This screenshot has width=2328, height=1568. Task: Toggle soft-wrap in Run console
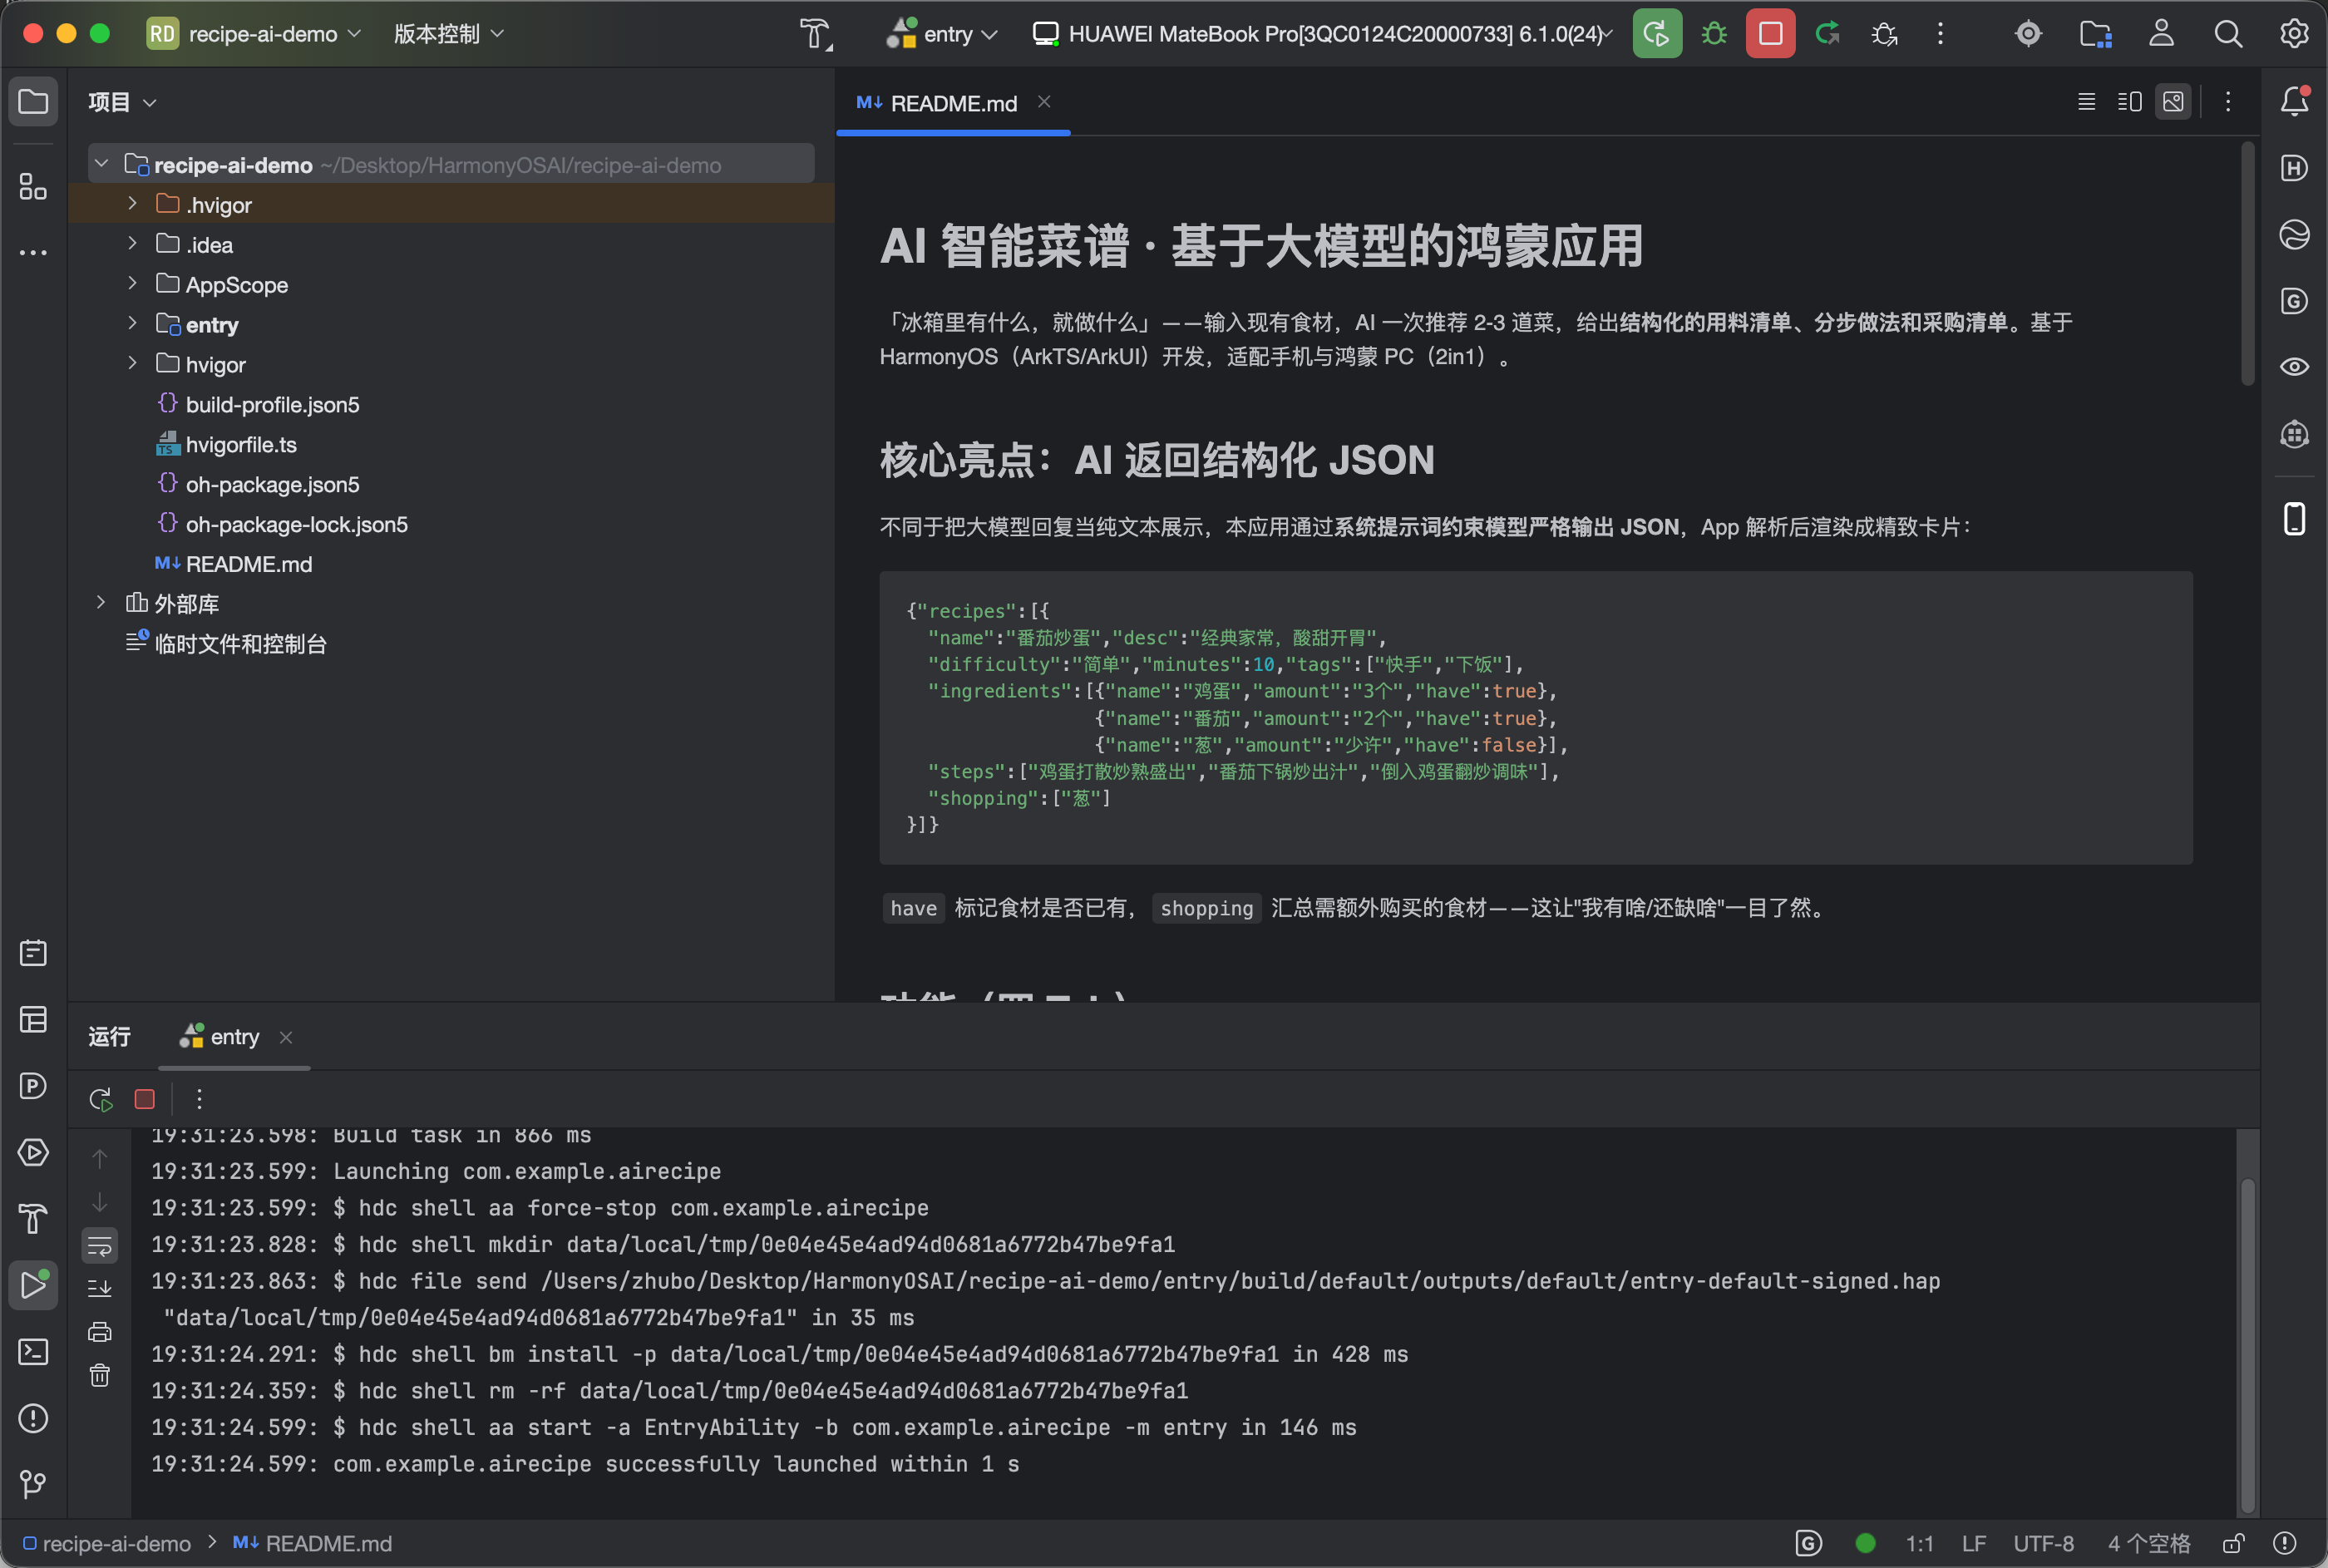100,1246
